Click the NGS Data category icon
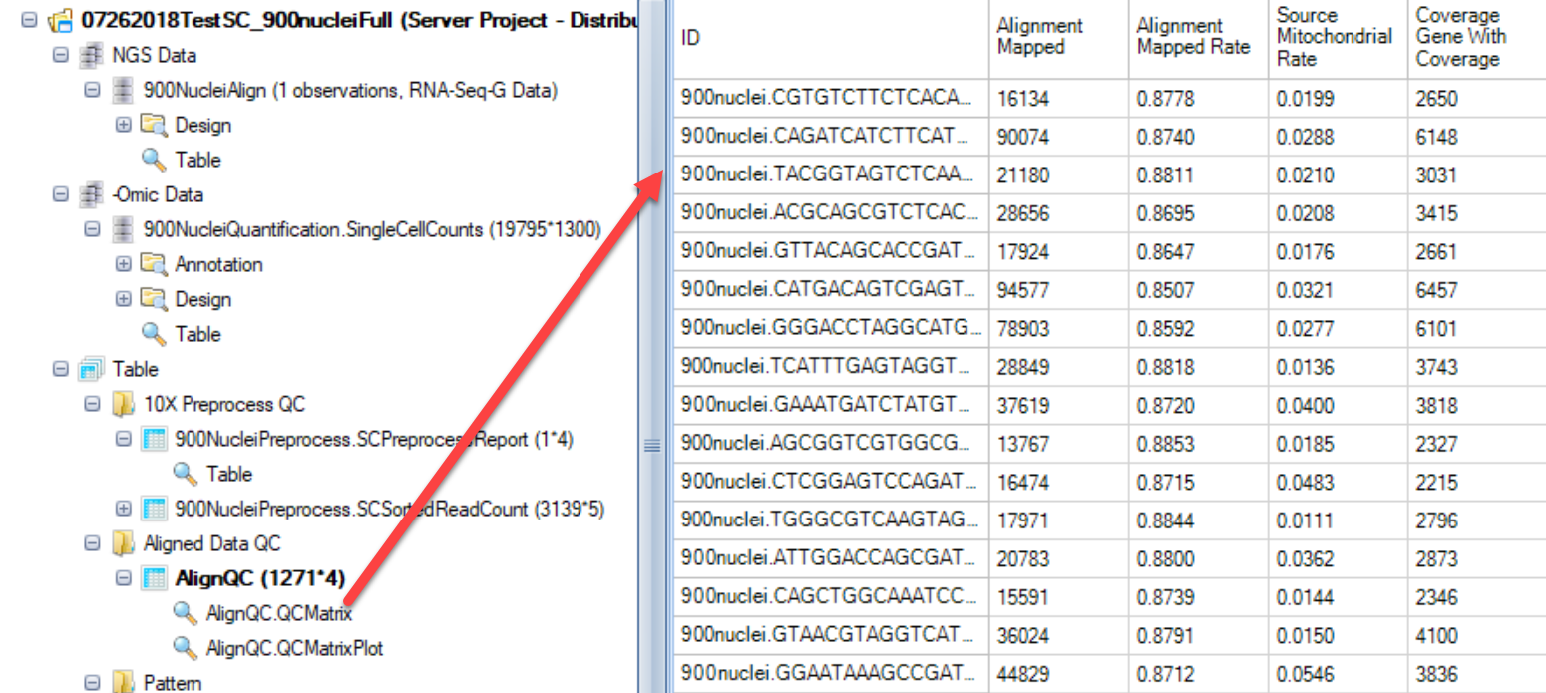This screenshot has width=1546, height=693. (91, 55)
